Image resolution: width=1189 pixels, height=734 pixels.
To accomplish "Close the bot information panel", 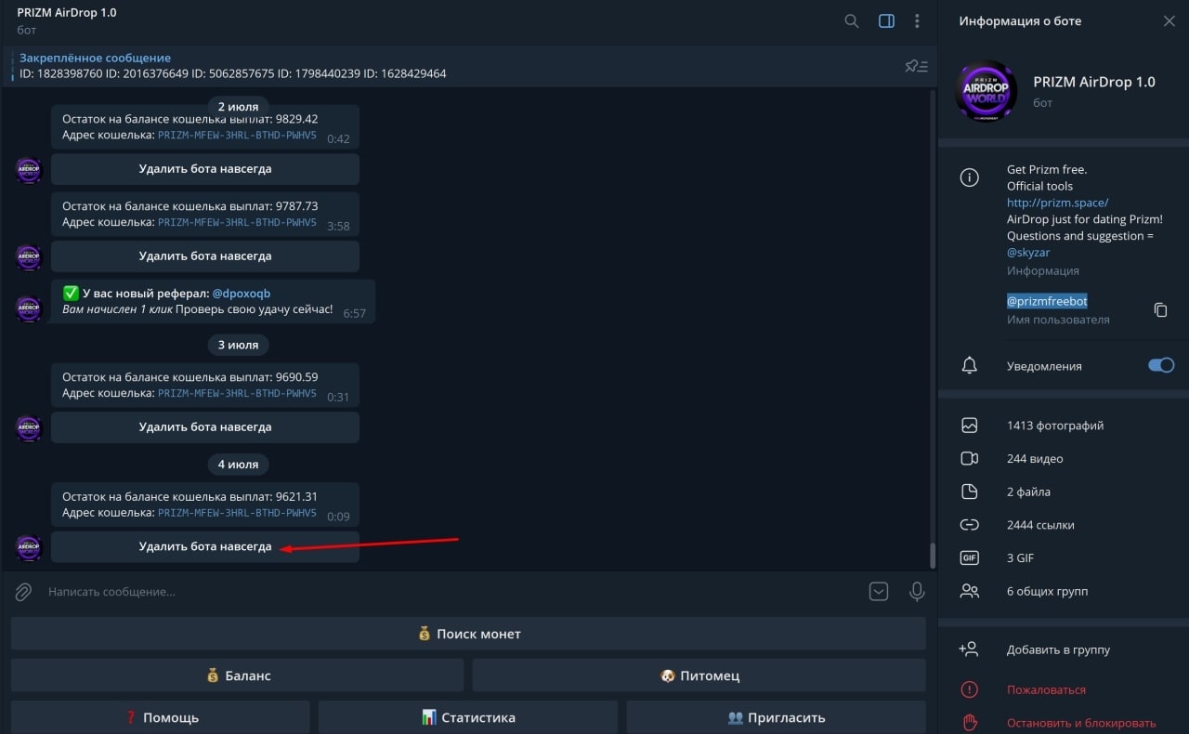I will (x=1169, y=20).
